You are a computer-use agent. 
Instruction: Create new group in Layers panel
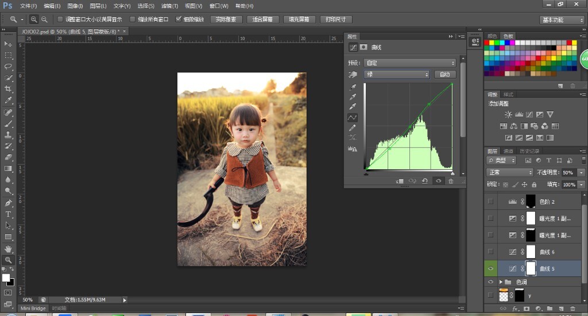(x=550, y=309)
